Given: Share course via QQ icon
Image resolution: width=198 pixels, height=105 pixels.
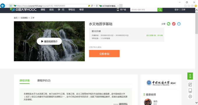Looking at the screenshot, I should tap(179, 24).
